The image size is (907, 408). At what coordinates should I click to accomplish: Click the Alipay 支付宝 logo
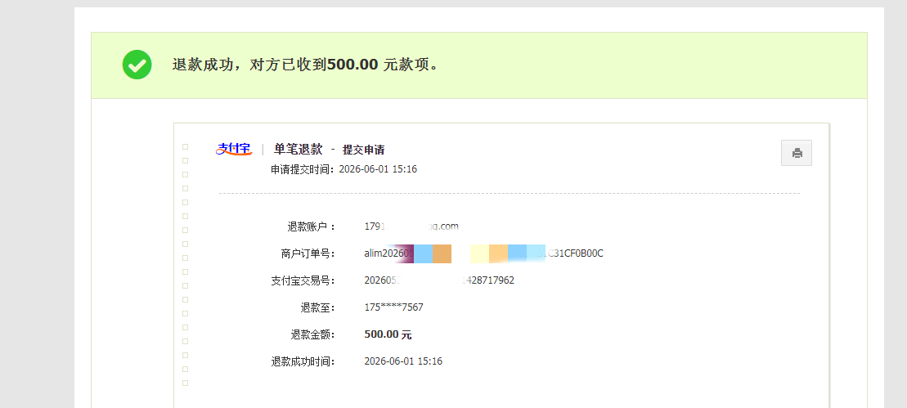click(x=234, y=149)
